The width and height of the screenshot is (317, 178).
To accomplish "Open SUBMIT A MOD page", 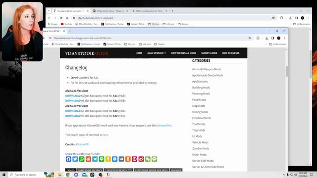I will coord(209,53).
